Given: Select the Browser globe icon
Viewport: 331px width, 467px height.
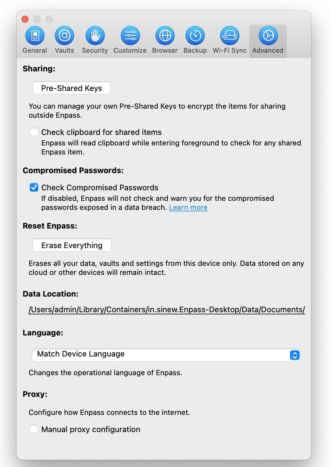Looking at the screenshot, I should pyautogui.click(x=165, y=36).
